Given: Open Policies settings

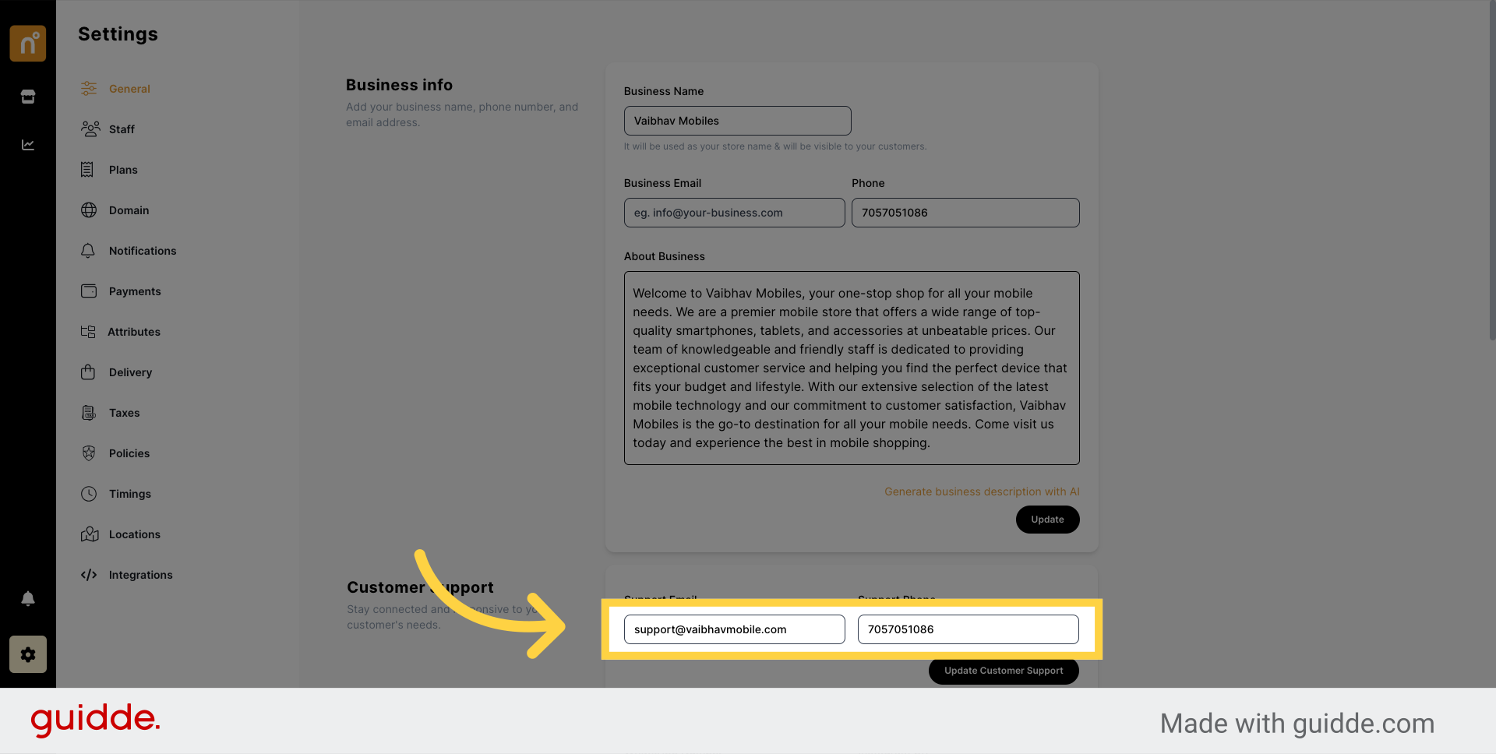Looking at the screenshot, I should pos(129,453).
